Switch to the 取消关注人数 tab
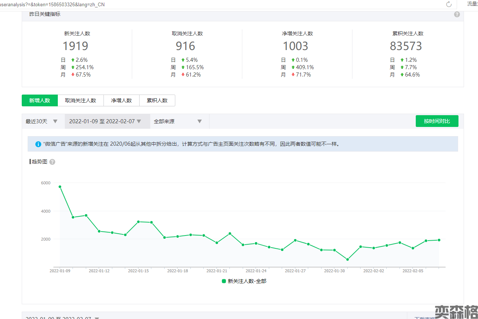This screenshot has height=319, width=478. point(80,100)
